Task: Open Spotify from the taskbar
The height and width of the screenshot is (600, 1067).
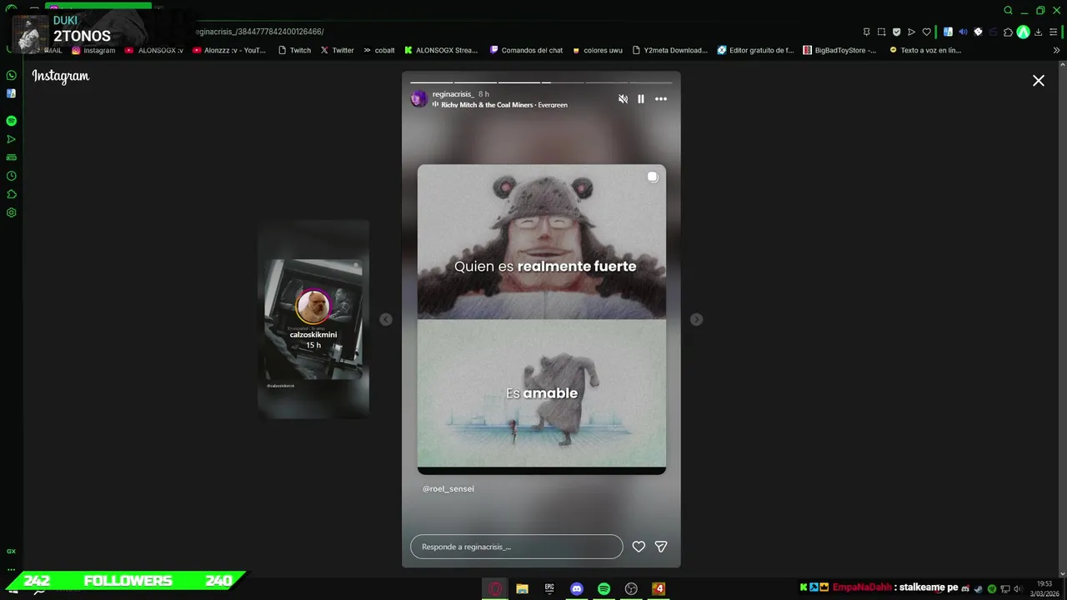Action: click(604, 589)
